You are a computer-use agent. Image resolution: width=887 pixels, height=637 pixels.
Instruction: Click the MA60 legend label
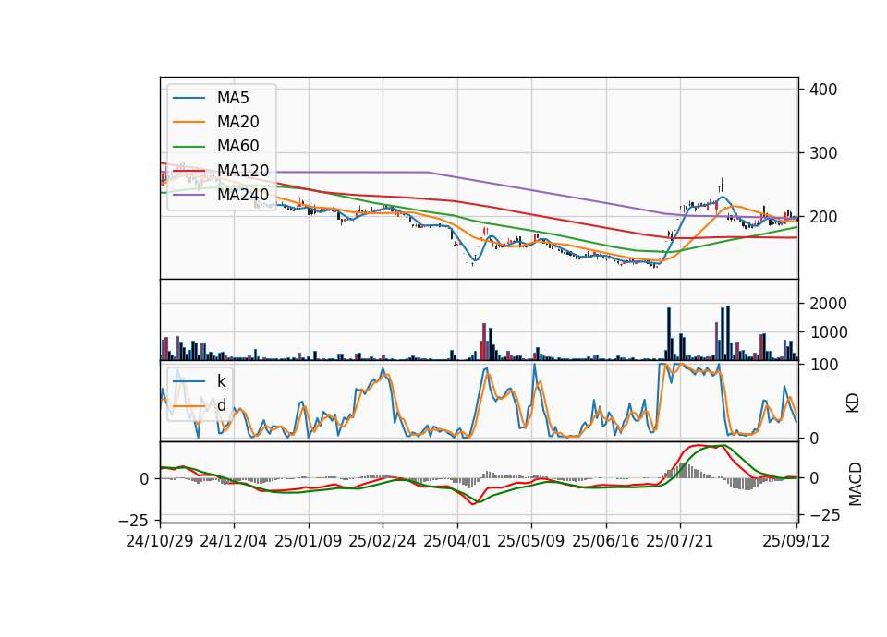(237, 146)
